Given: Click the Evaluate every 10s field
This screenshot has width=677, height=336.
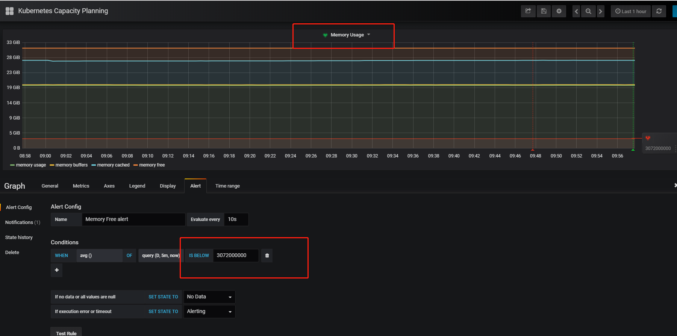Looking at the screenshot, I should [236, 219].
